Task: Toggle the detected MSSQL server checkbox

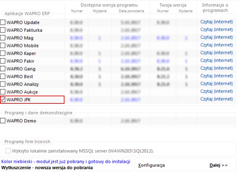Action: [x=8, y=151]
